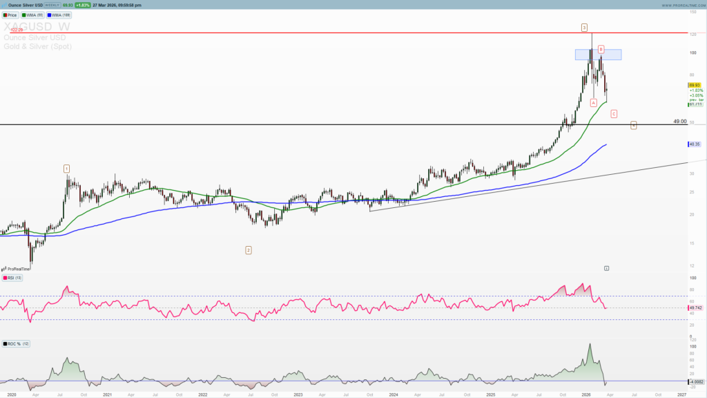707x398 pixels.
Task: Click the green WMA (55) color square
Action: point(24,15)
